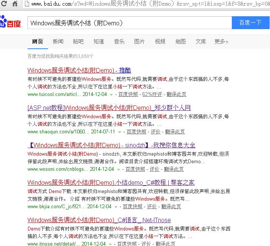Open the 我搜你信息大全 result title link
This screenshot has height=246, width=270.
(112, 145)
